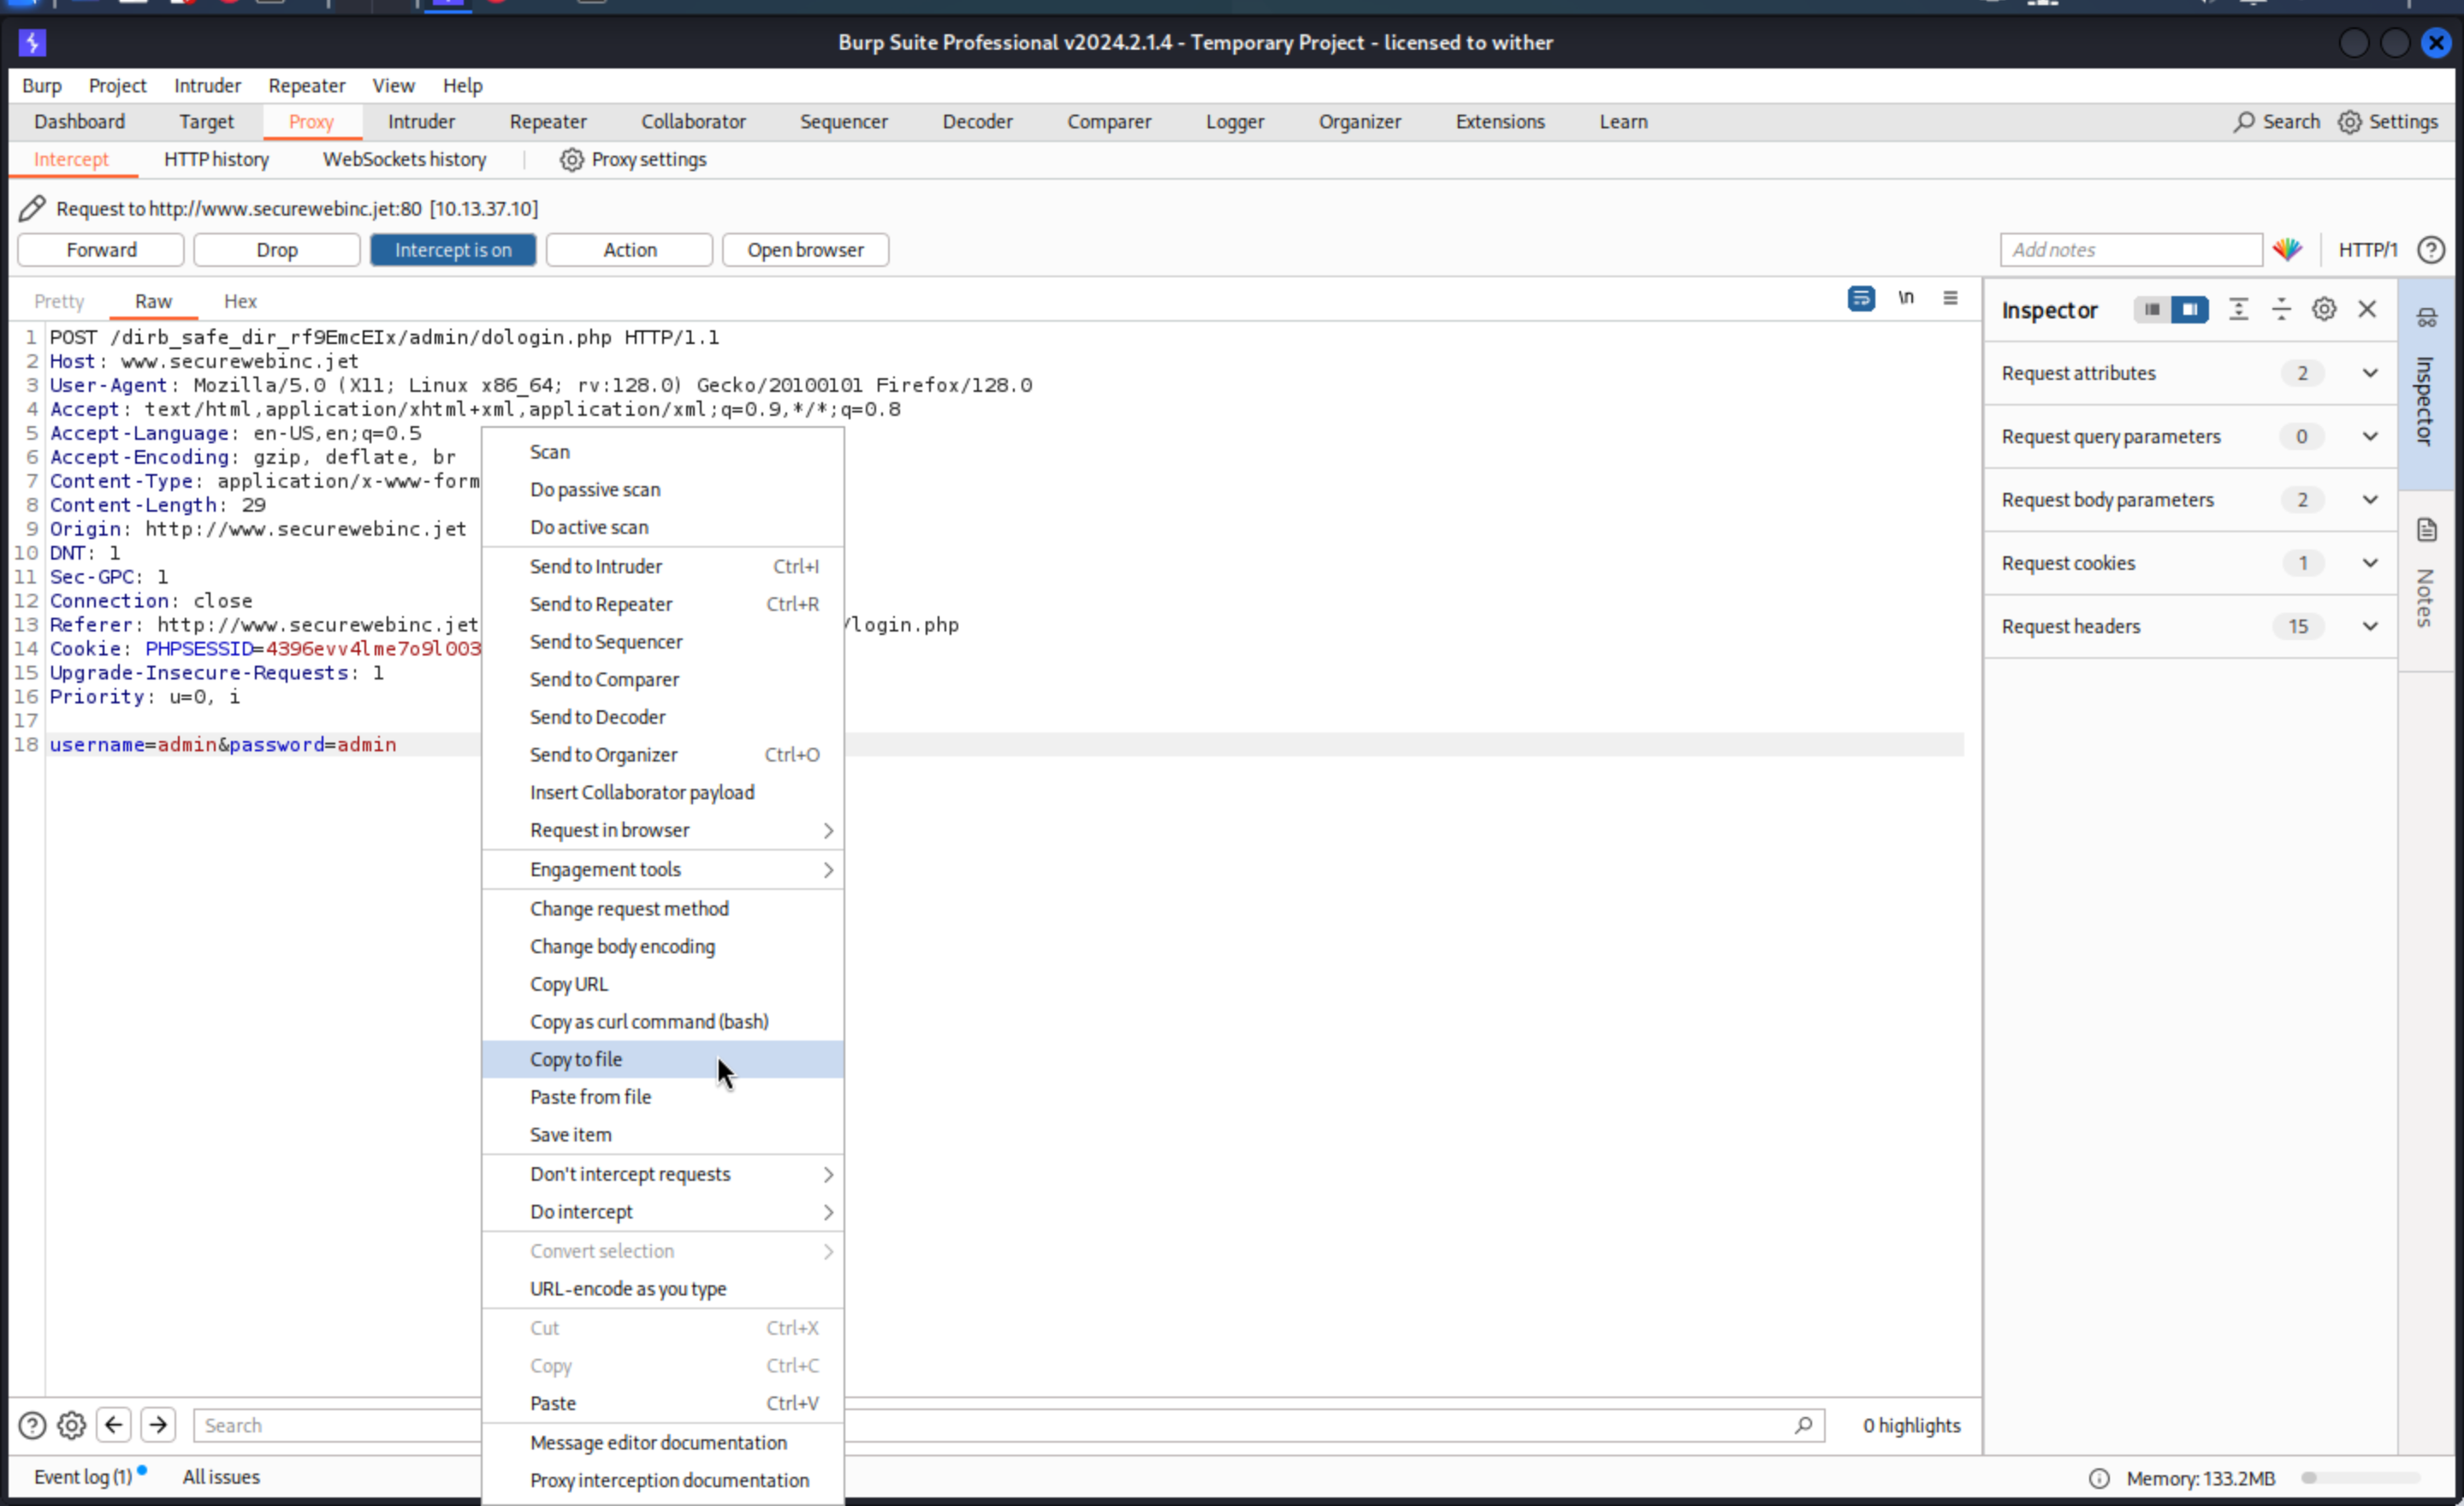Close the Inspector panel with X
This screenshot has width=2464, height=1506.
pos(2367,310)
